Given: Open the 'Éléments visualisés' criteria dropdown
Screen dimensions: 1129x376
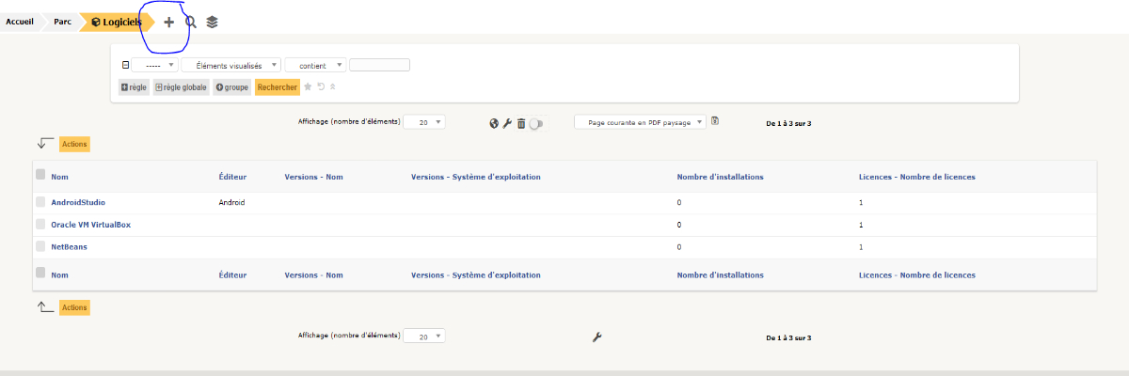Looking at the screenshot, I should pos(231,66).
